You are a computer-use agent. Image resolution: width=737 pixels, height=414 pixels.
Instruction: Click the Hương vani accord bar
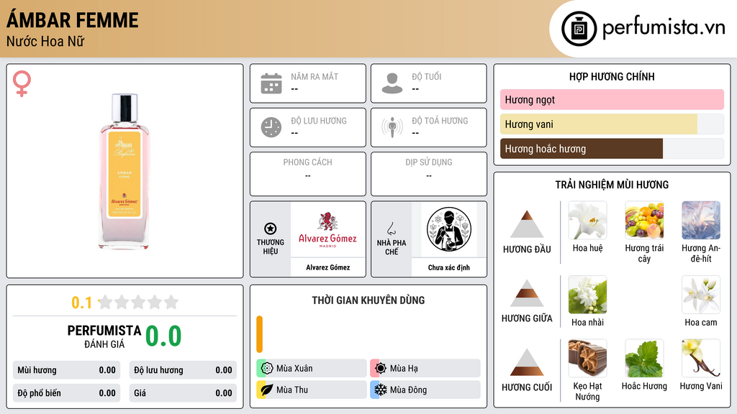[x=612, y=124]
